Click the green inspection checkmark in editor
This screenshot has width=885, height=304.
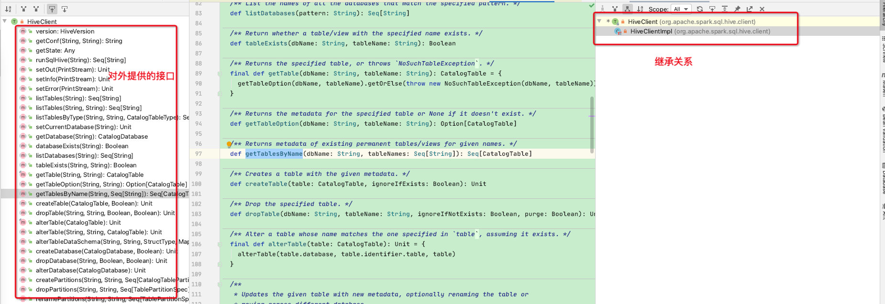(x=591, y=5)
